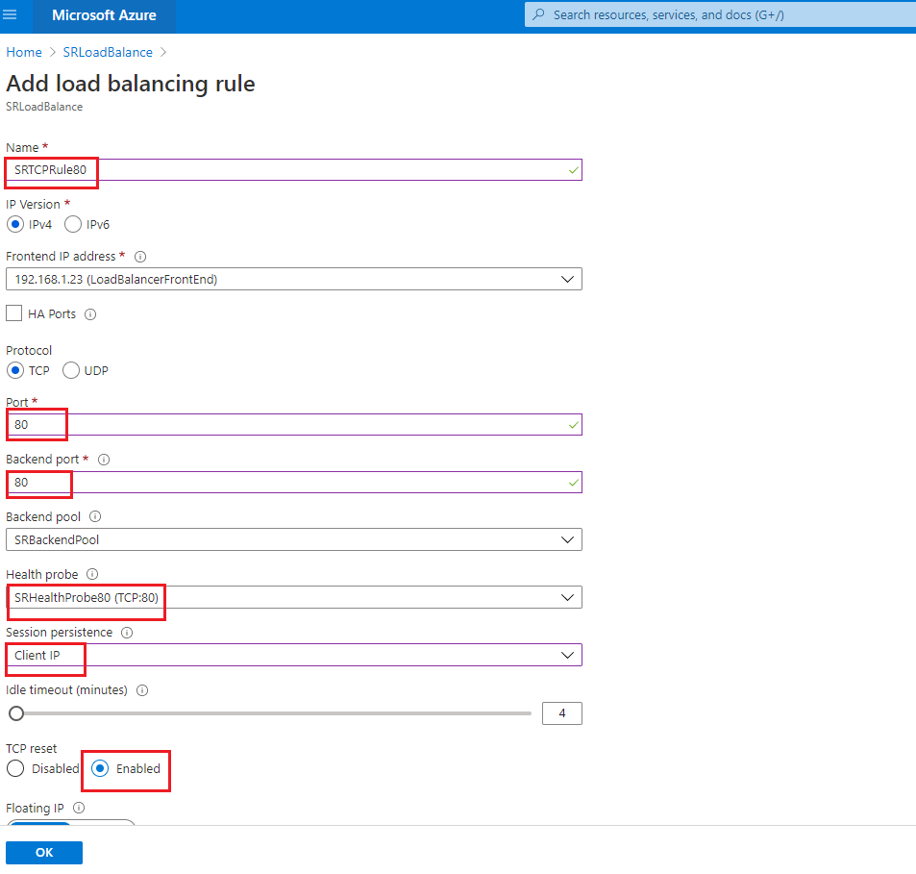
Task: Open the Health probe dropdown
Action: tap(569, 597)
